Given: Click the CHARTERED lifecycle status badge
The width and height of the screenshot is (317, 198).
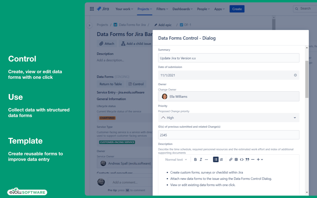Looking at the screenshot, I should pyautogui.click(x=107, y=118).
